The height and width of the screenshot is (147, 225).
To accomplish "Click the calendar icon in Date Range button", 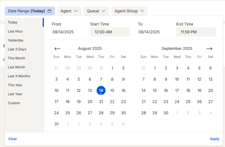I will pyautogui.click(x=49, y=11).
